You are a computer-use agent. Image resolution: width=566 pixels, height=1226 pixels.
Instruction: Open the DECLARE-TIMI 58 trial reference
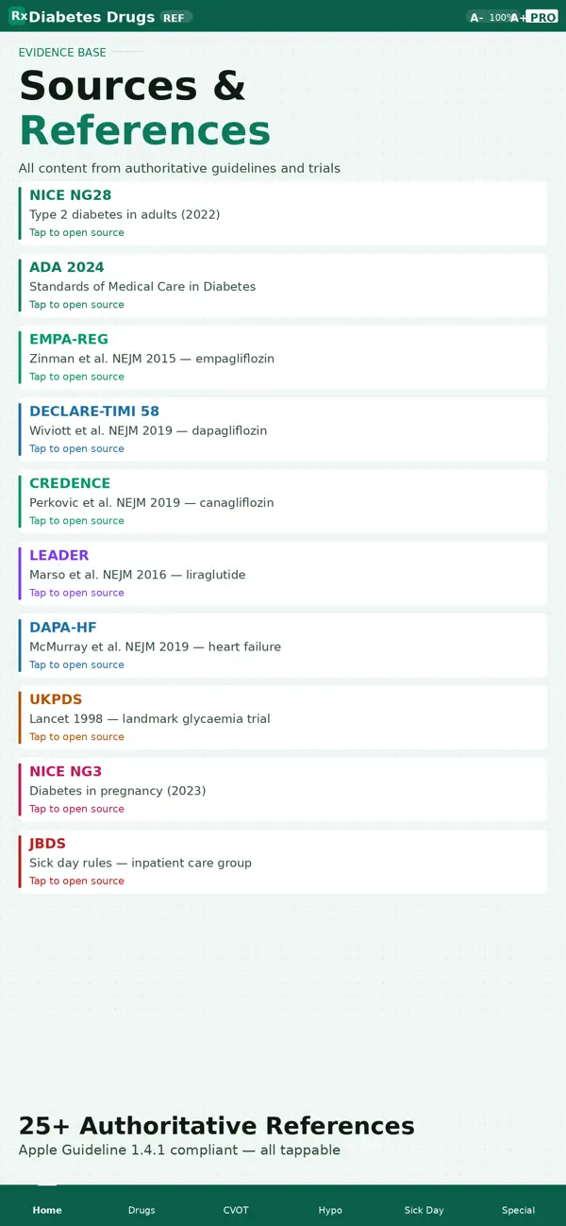283,429
